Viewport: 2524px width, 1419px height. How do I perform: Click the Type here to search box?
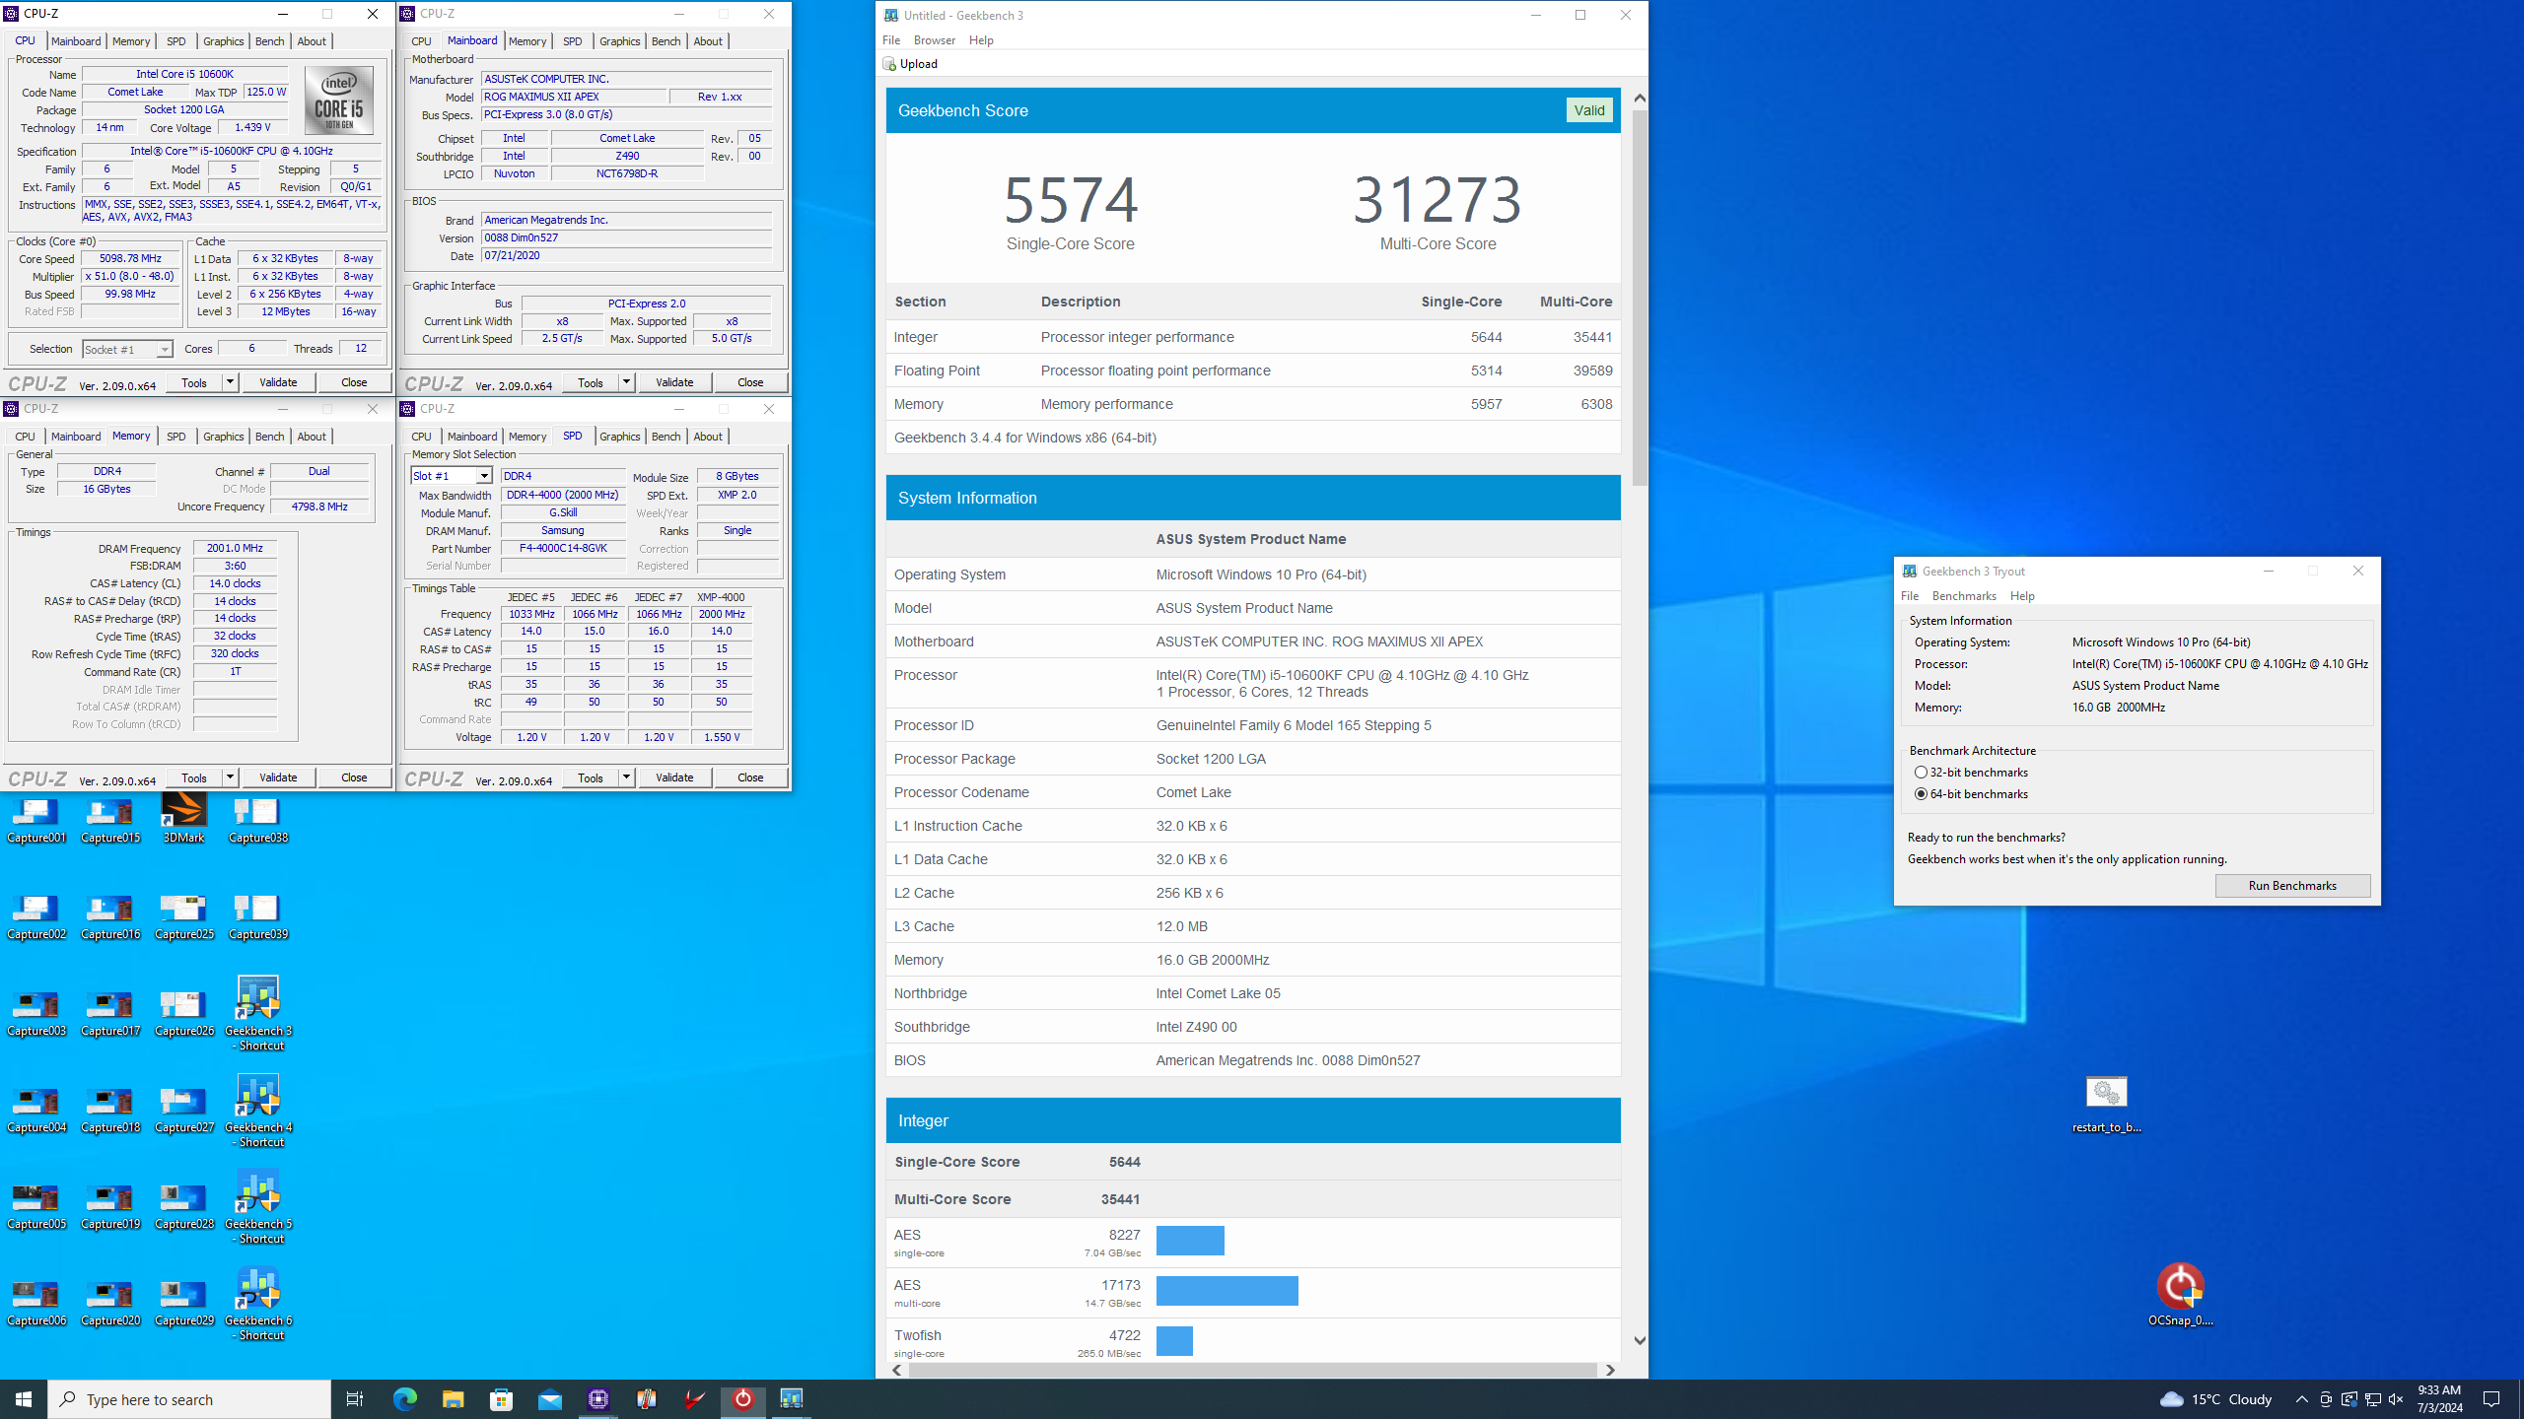189,1399
